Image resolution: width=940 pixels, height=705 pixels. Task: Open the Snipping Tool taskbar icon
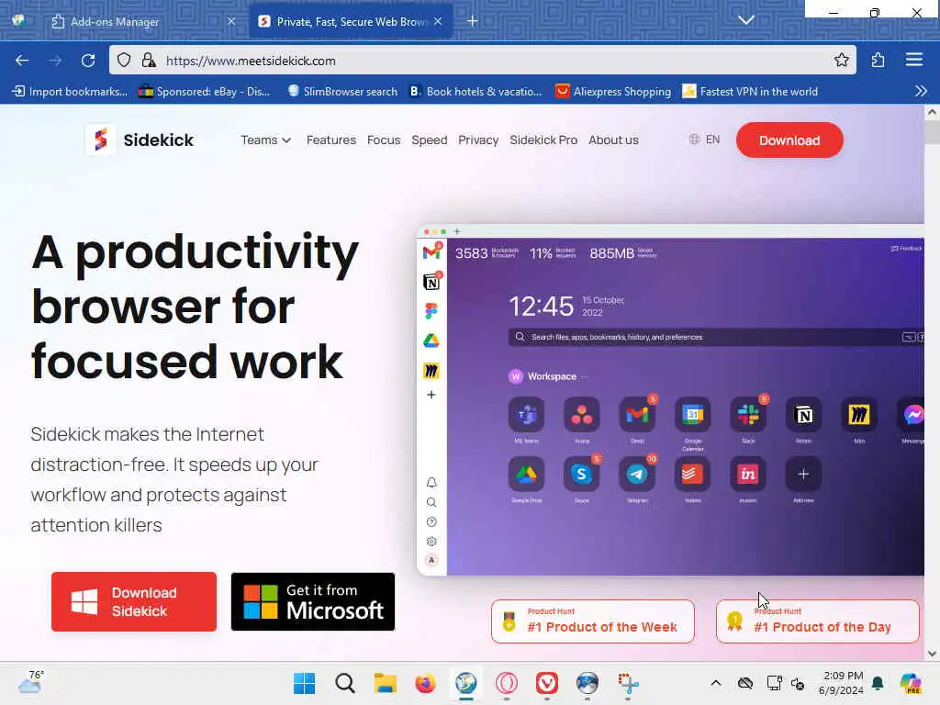point(628,683)
